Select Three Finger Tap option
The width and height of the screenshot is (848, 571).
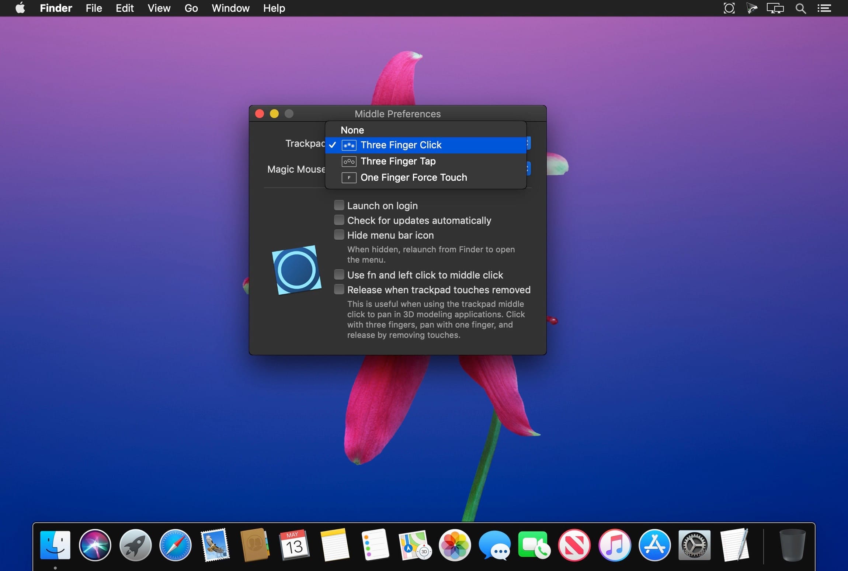tap(398, 161)
